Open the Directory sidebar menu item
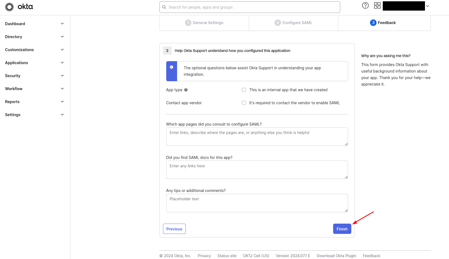449x259 pixels. point(14,37)
